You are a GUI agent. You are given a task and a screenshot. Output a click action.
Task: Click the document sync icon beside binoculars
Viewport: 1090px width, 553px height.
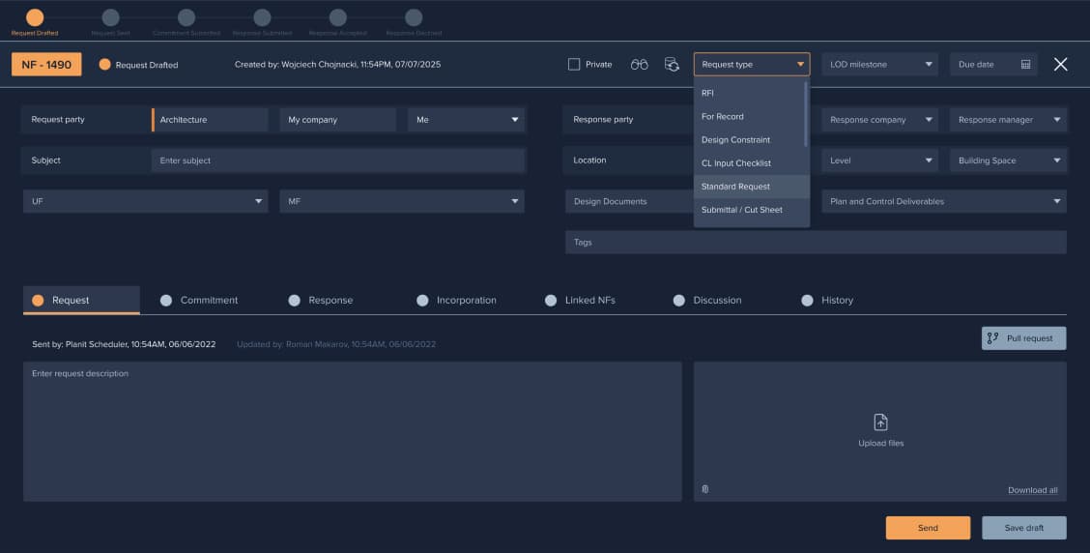point(672,65)
